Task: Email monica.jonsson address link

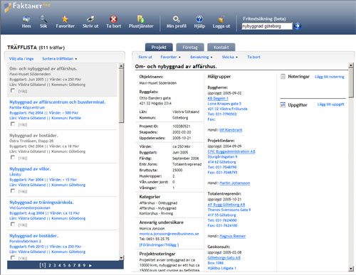Action: click(169, 234)
